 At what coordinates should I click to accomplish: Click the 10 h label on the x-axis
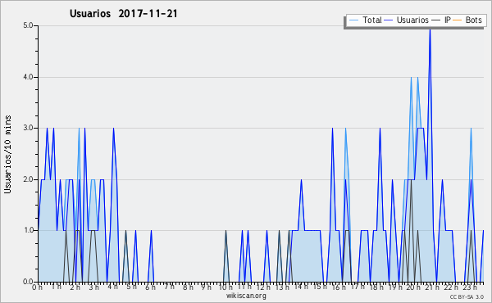point(225,287)
